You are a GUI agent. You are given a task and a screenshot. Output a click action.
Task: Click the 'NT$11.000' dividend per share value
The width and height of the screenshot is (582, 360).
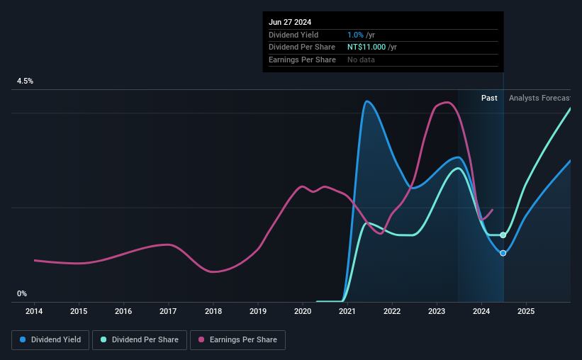(366, 47)
